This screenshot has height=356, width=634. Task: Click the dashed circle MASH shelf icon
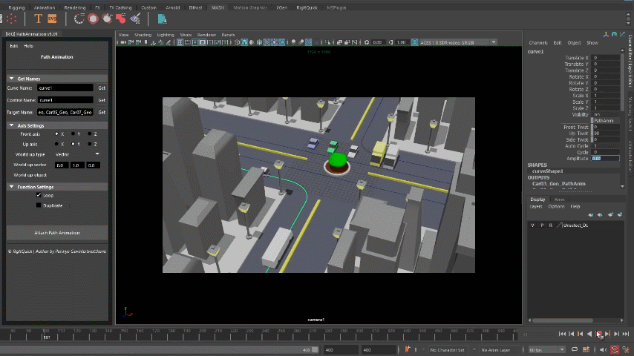click(79, 19)
